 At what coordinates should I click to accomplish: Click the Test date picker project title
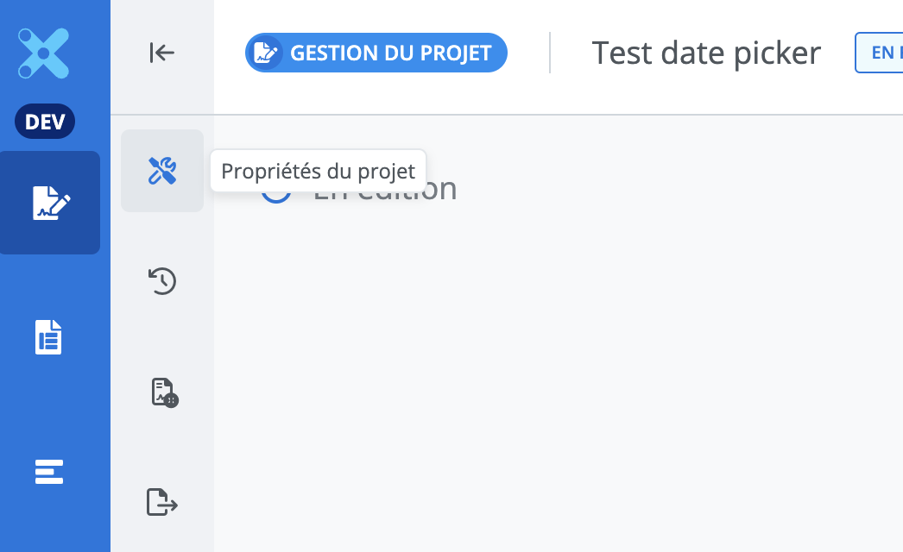705,53
